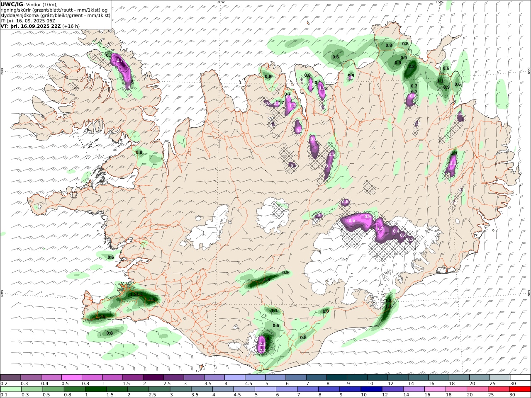Click the '20W' longitude label at the top
Viewport: 531px width, 398px height.
221,2
